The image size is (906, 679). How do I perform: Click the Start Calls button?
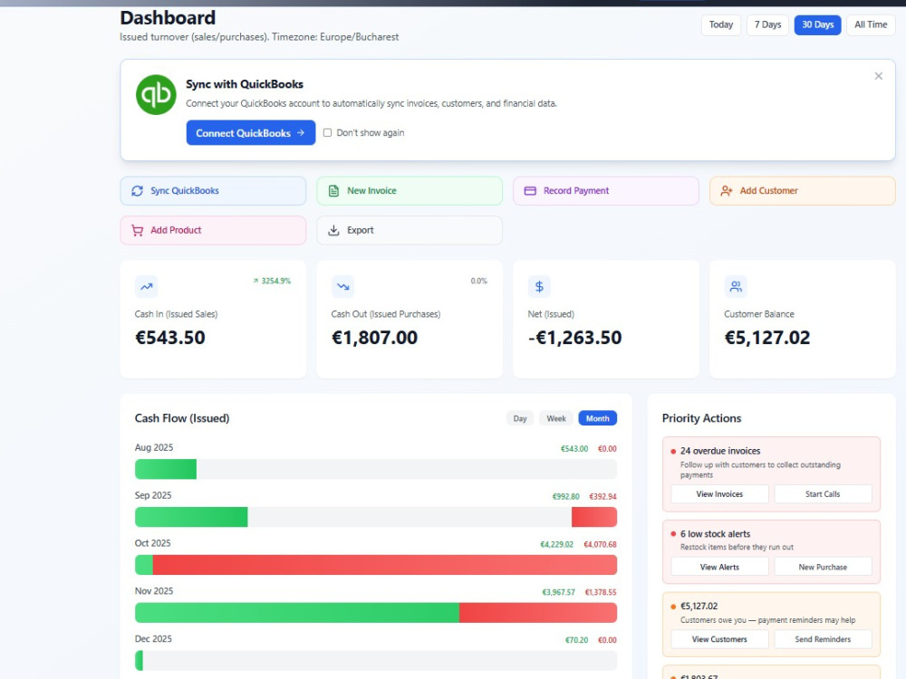tap(823, 494)
